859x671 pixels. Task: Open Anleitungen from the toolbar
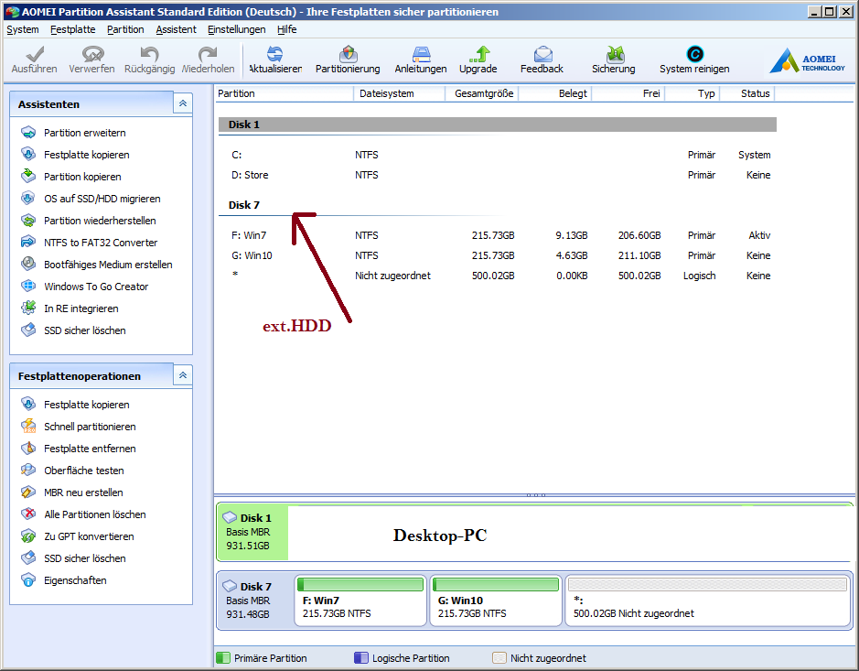(421, 60)
